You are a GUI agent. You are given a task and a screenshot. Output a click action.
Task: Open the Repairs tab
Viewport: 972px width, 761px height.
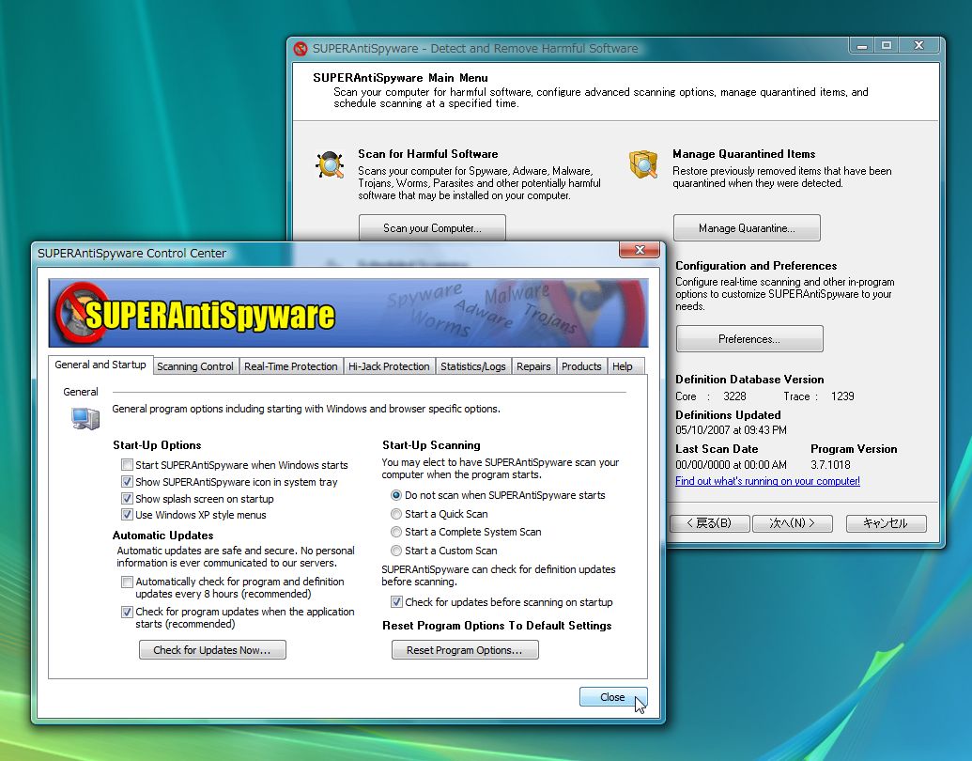click(533, 366)
